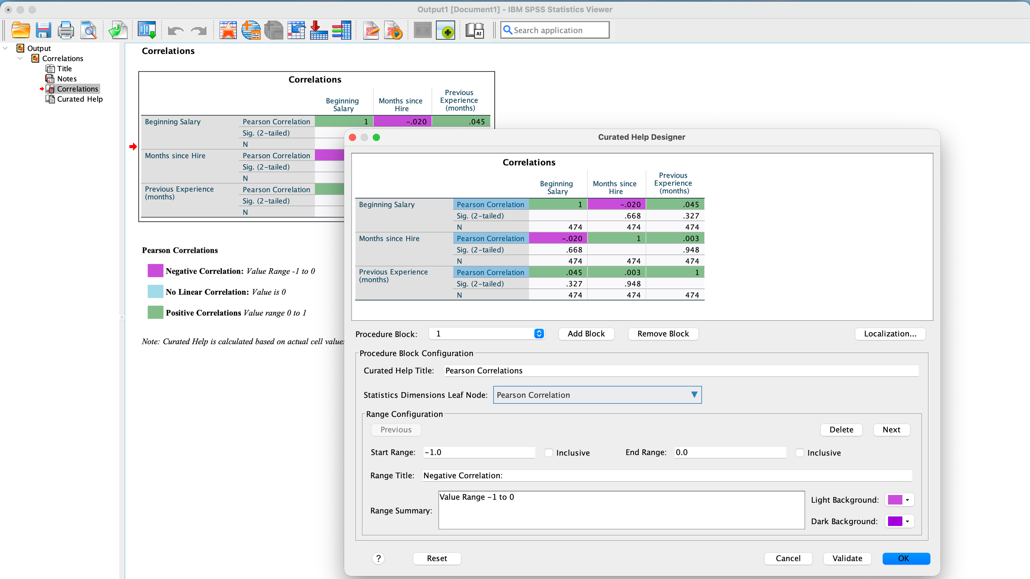Open the AI book help toolbar icon
The height and width of the screenshot is (579, 1030).
[475, 30]
